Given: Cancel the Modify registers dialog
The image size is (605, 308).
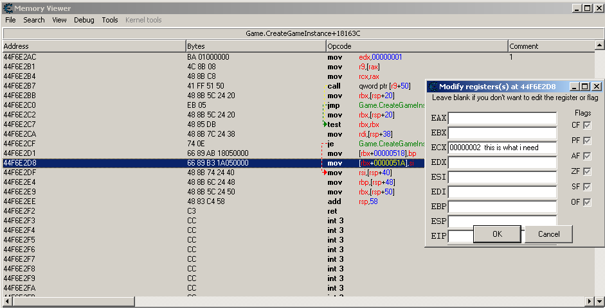Looking at the screenshot, I should tap(548, 234).
